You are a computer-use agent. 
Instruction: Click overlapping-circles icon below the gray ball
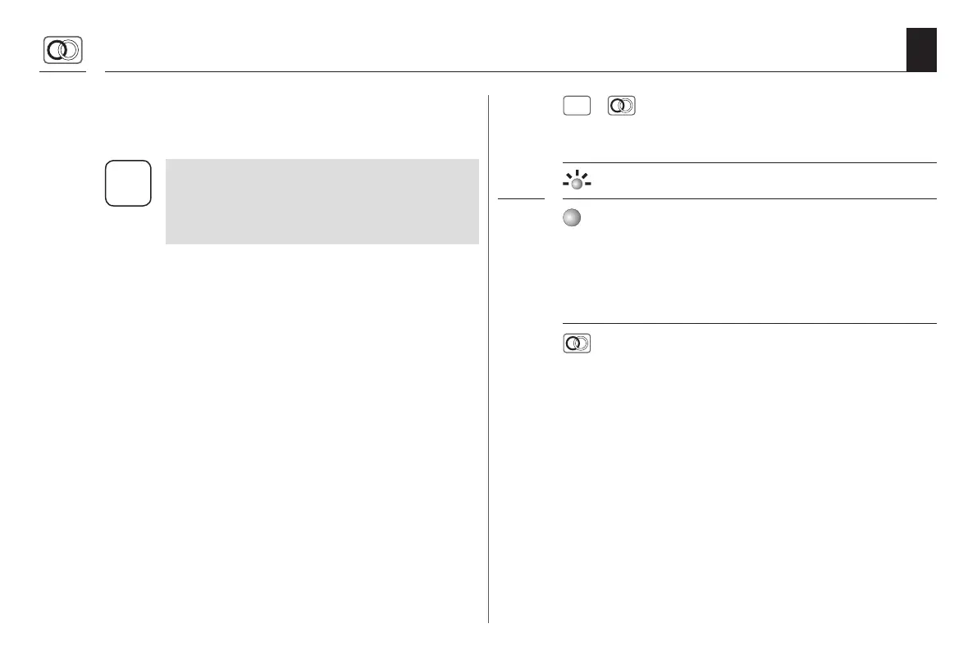578,344
